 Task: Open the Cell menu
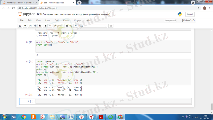click(57, 21)
